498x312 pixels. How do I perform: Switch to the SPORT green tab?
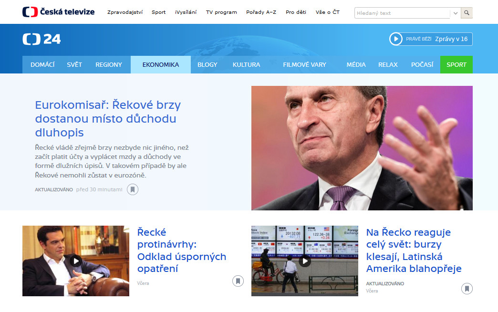tap(456, 65)
